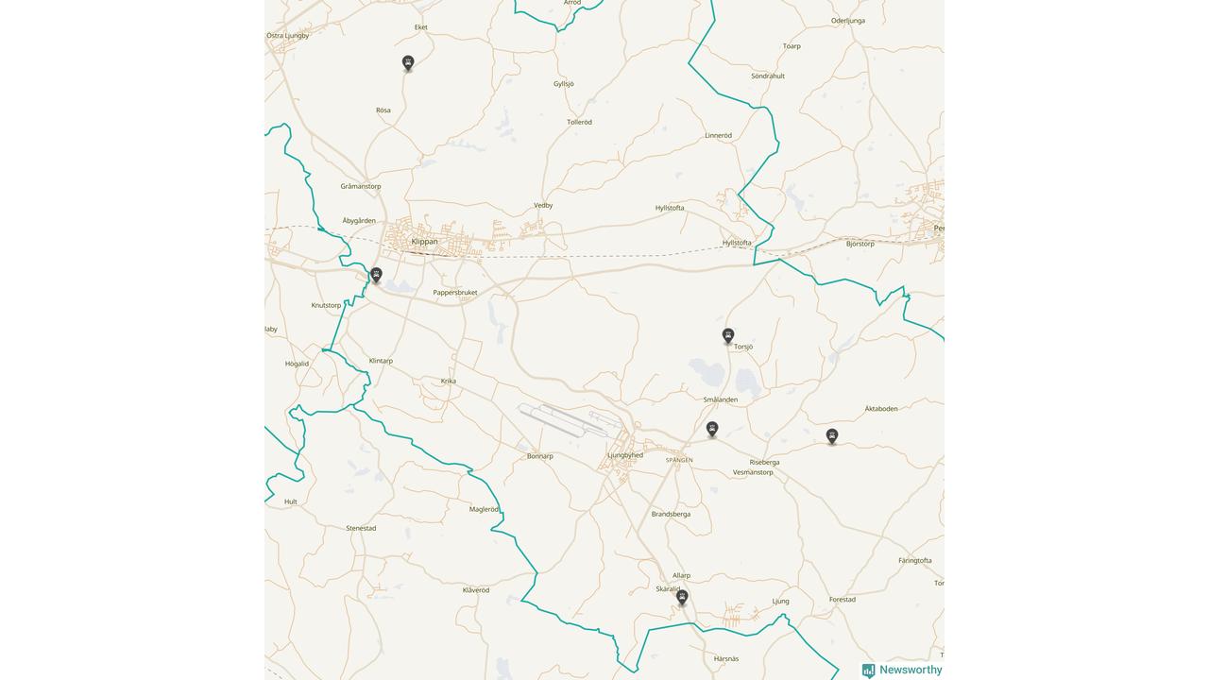The width and height of the screenshot is (1209, 680).
Task: Click the Hyllstofta label near the border
Action: click(737, 243)
